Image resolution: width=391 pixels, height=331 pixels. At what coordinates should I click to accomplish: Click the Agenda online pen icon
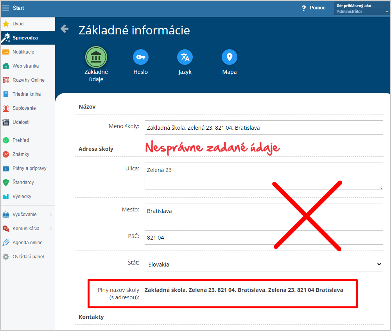[x=6, y=243]
